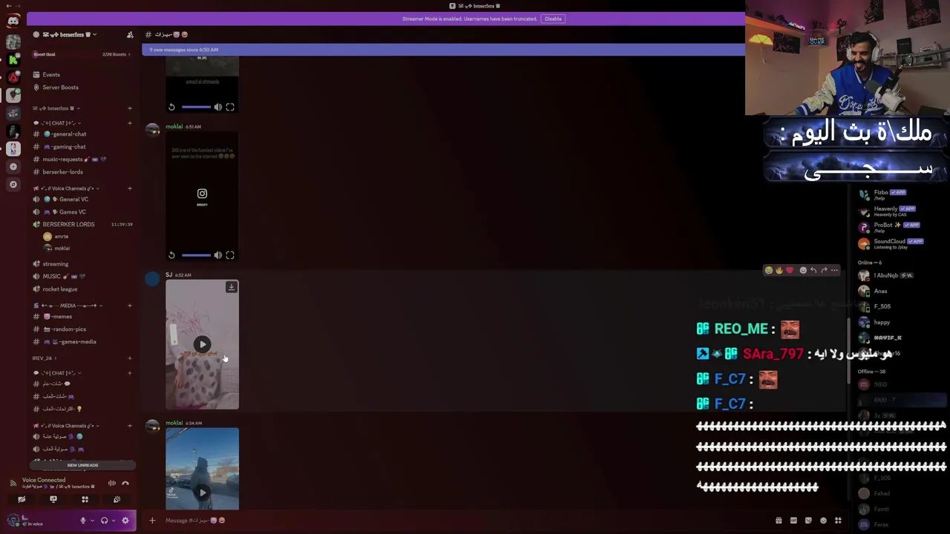The height and width of the screenshot is (534, 950).
Task: Open headphones output device options chevron
Action: click(114, 521)
